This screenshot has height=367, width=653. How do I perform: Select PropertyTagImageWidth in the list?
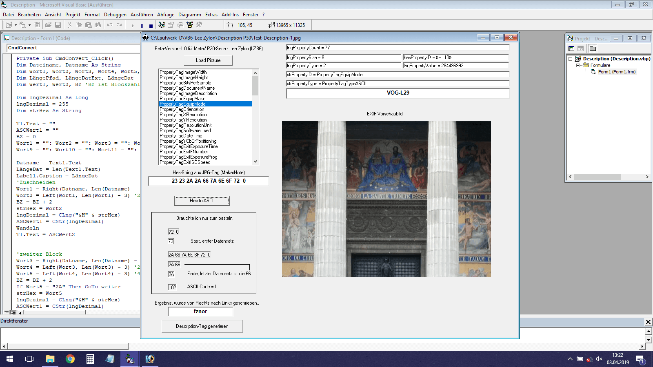tap(205, 72)
